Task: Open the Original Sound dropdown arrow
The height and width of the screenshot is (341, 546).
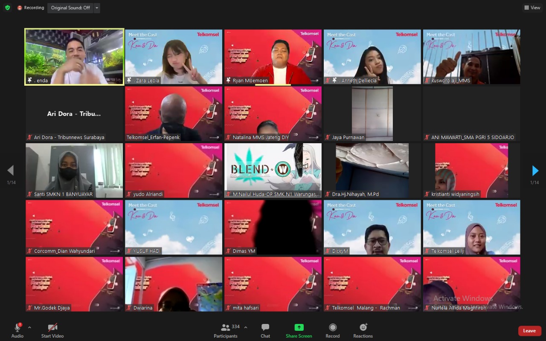Action: coord(96,8)
